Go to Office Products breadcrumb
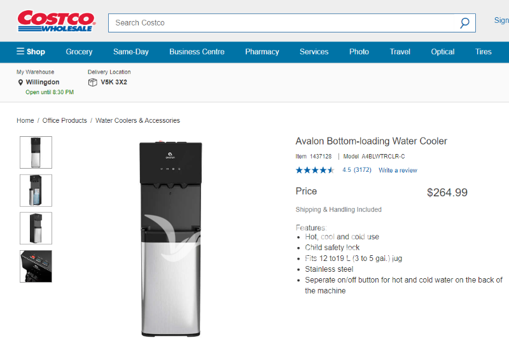 (x=64, y=120)
